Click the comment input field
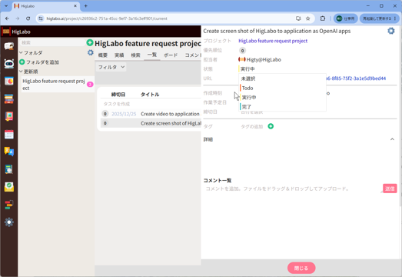The width and height of the screenshot is (402, 277). click(292, 189)
